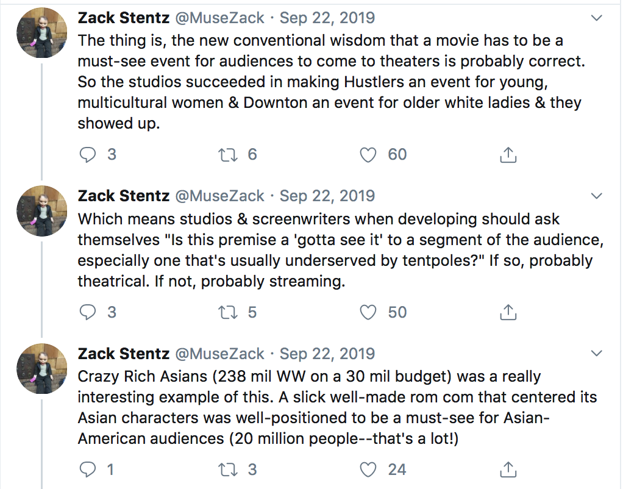Reply to the 'gotta see it' premise tweet
This screenshot has width=623, height=489.
coord(88,312)
